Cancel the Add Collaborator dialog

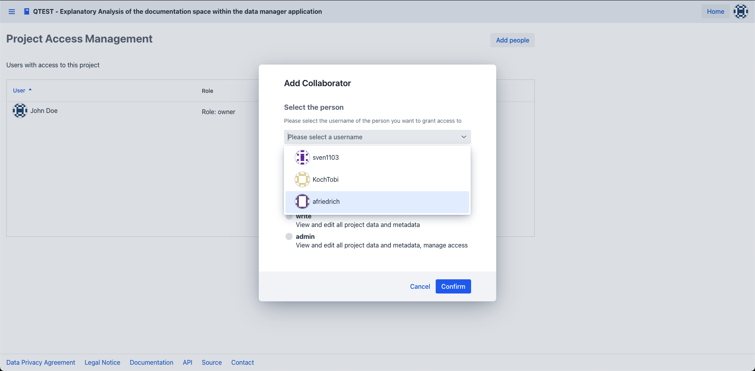[x=420, y=286]
